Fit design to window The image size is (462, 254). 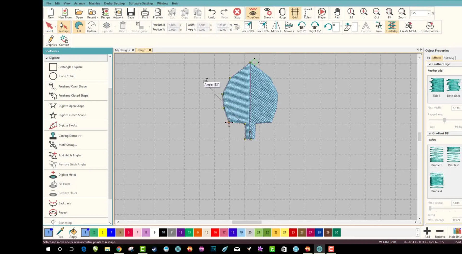point(389,13)
